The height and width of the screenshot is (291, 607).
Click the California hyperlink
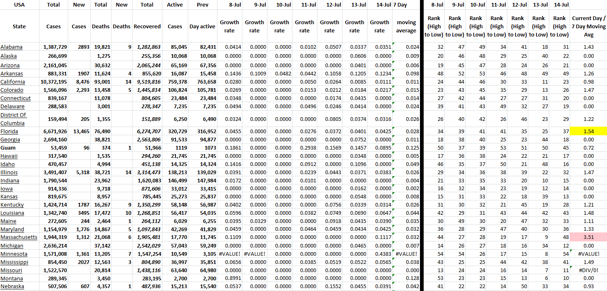[13, 82]
